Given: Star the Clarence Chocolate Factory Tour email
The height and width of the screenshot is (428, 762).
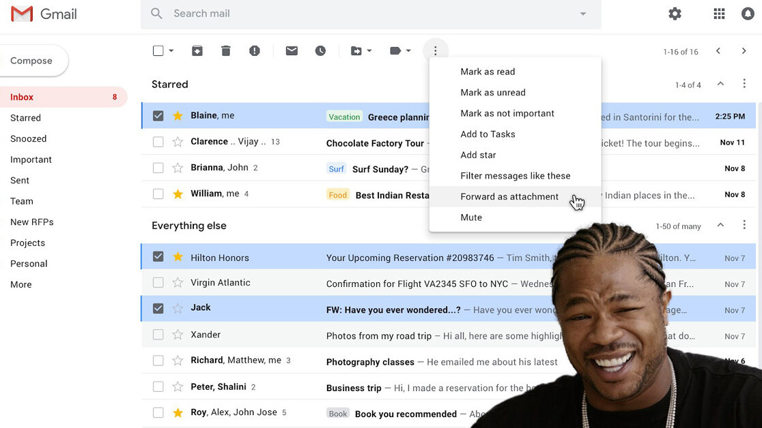Looking at the screenshot, I should coord(178,142).
